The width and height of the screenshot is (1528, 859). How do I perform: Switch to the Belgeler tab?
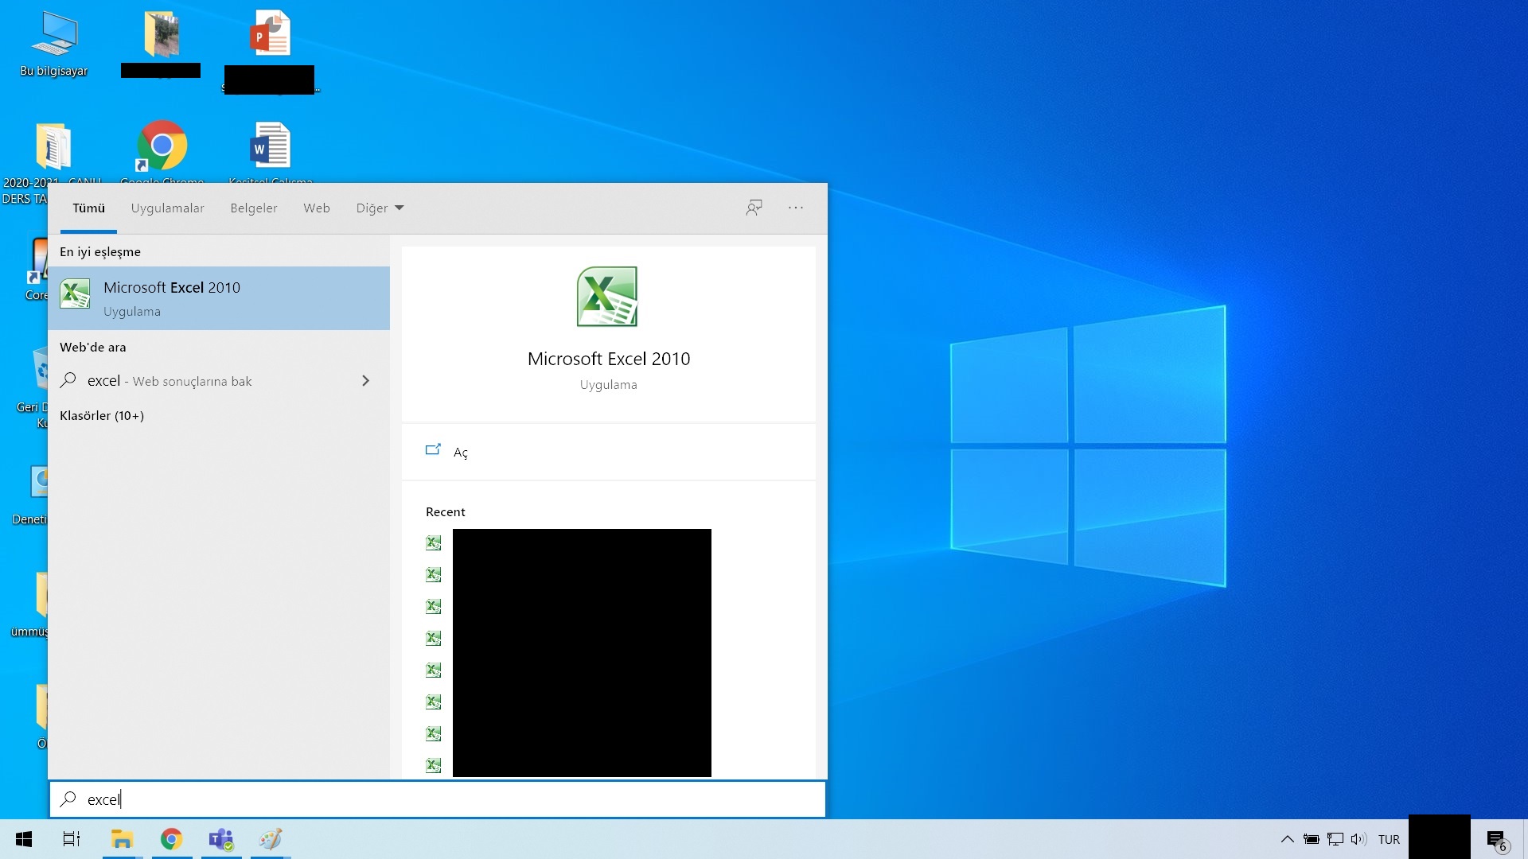pos(254,208)
